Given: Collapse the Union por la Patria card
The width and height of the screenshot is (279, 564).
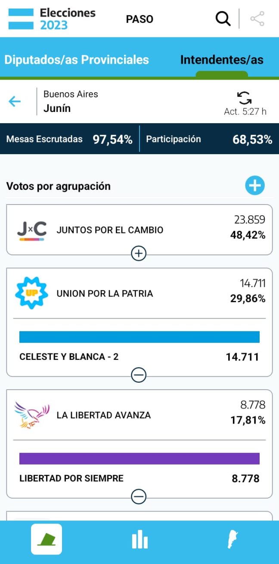Looking at the screenshot, I should (x=139, y=375).
